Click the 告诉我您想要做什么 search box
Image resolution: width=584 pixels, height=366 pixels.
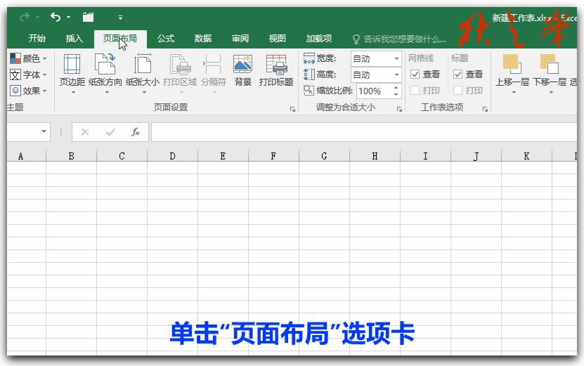(399, 39)
